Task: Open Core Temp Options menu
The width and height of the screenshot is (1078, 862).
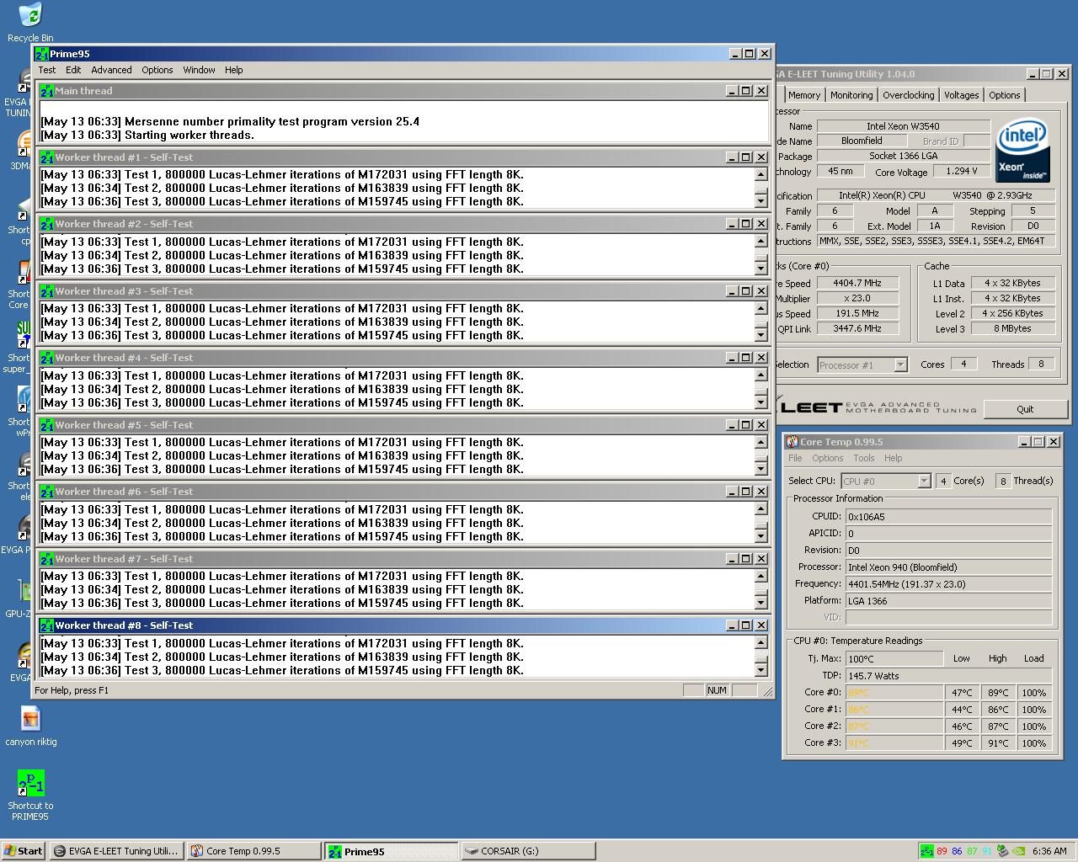Action: (x=827, y=458)
